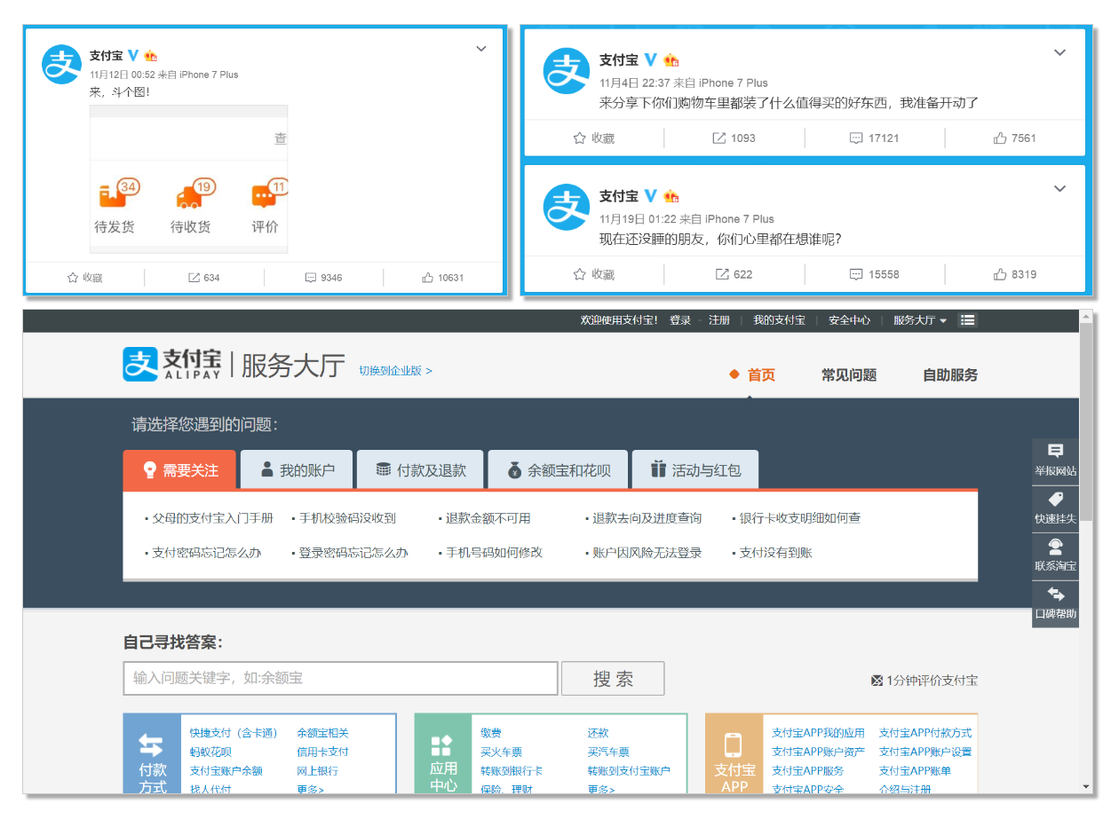Viewport: 1119px width, 827px height.
Task: Switch to the 付款及退款 tab
Action: pos(420,469)
